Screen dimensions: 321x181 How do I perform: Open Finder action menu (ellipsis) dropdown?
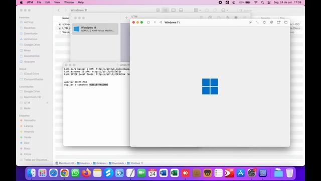(x=224, y=10)
